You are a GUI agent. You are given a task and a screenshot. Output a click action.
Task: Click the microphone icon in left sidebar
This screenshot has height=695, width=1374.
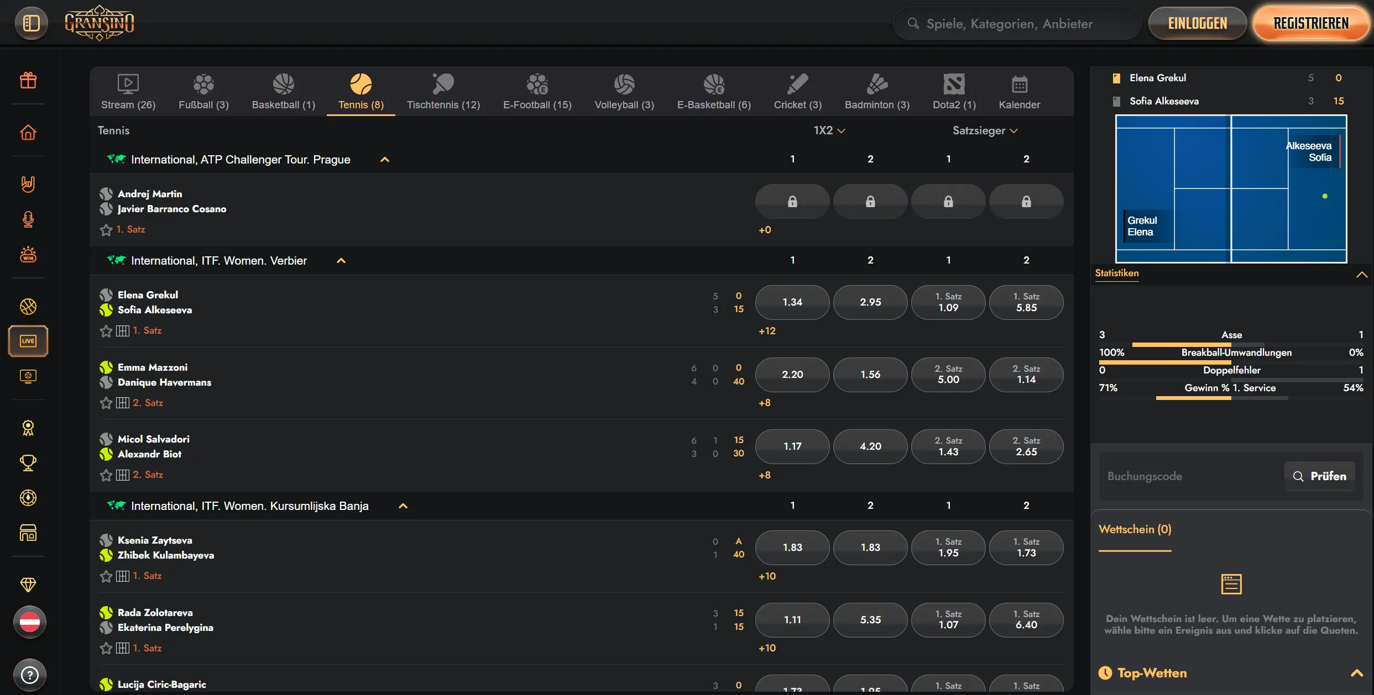click(28, 219)
